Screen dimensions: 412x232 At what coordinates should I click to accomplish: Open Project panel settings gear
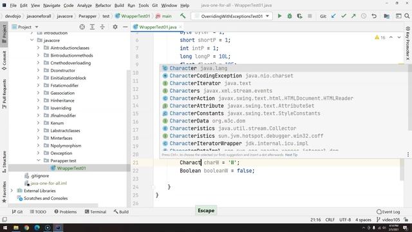[115, 27]
